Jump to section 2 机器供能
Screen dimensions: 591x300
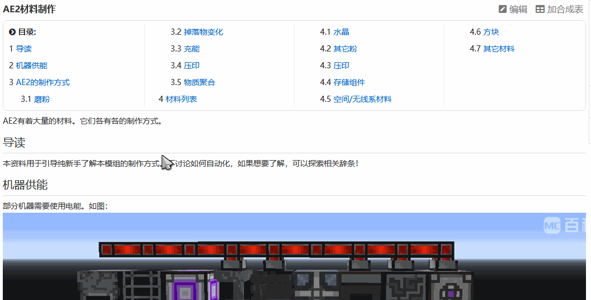(x=32, y=65)
